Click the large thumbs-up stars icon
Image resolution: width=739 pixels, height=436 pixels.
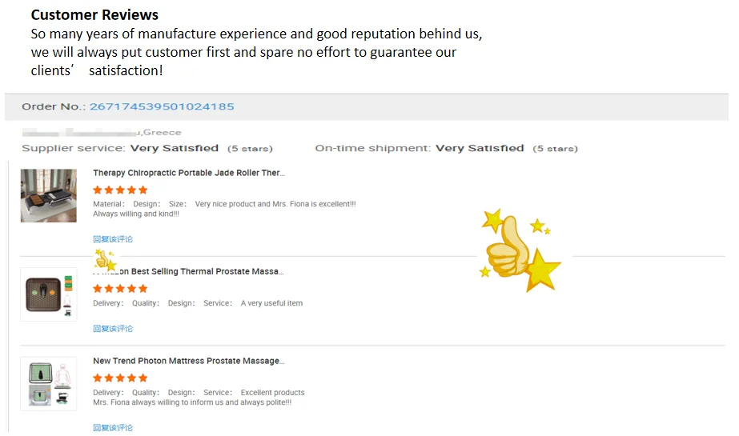[520, 250]
